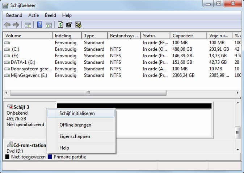Click the Dvd (D:) label

(x=15, y=151)
